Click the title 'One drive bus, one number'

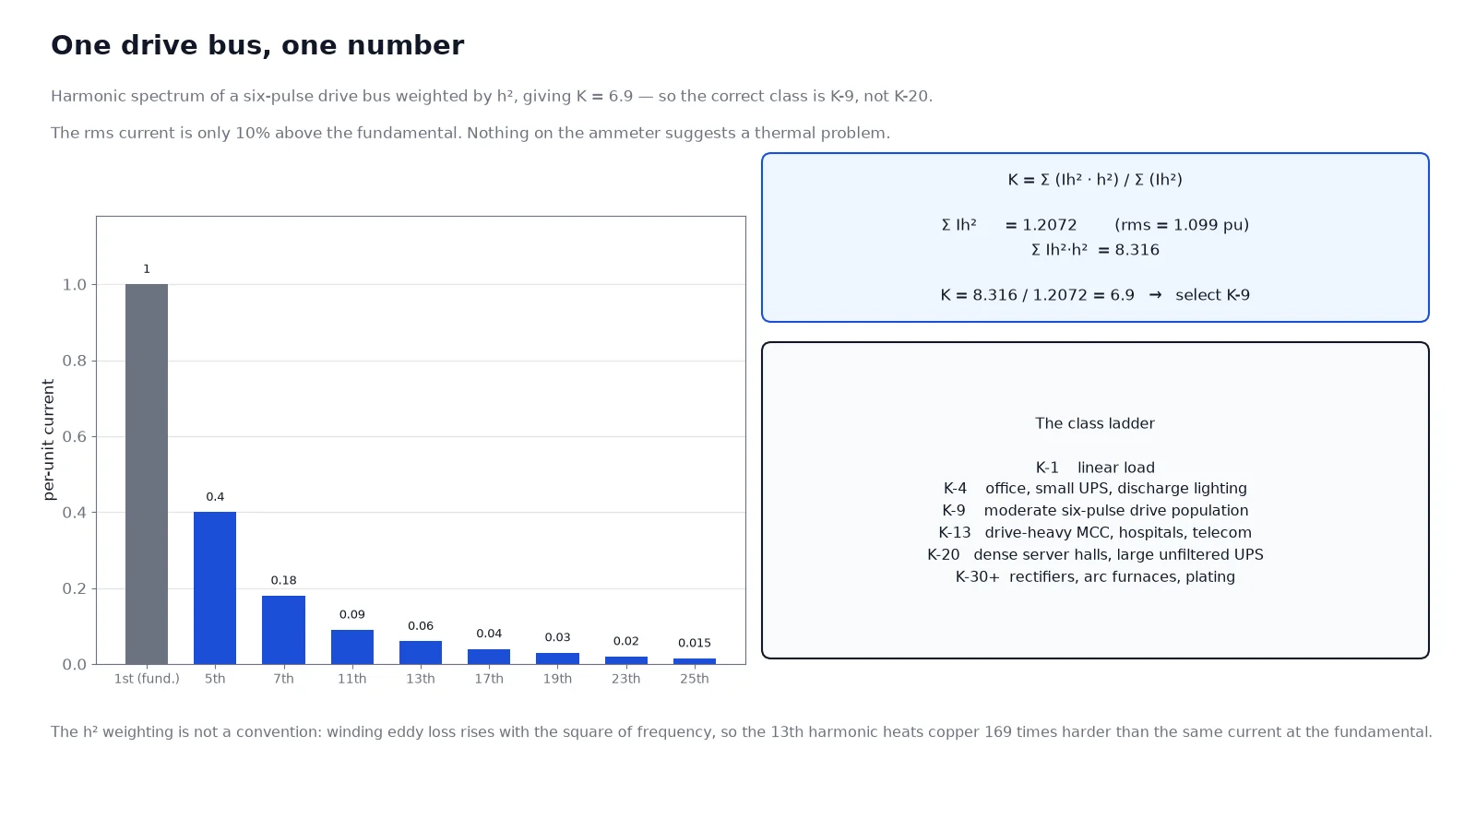[x=257, y=45]
